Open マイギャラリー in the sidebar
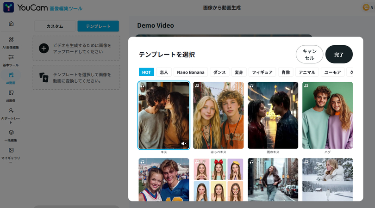 pos(11,155)
